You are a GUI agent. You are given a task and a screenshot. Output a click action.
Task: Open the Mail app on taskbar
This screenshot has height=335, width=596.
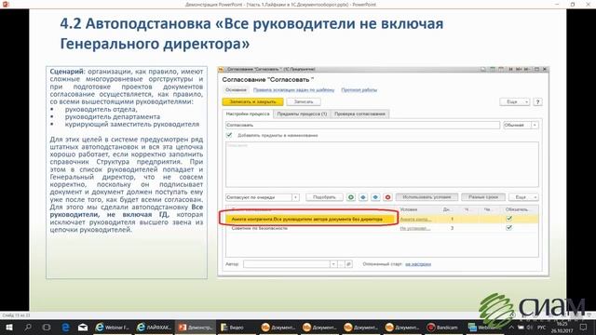[x=83, y=327]
